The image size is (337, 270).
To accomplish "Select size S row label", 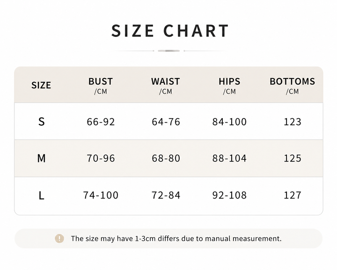I will [42, 121].
